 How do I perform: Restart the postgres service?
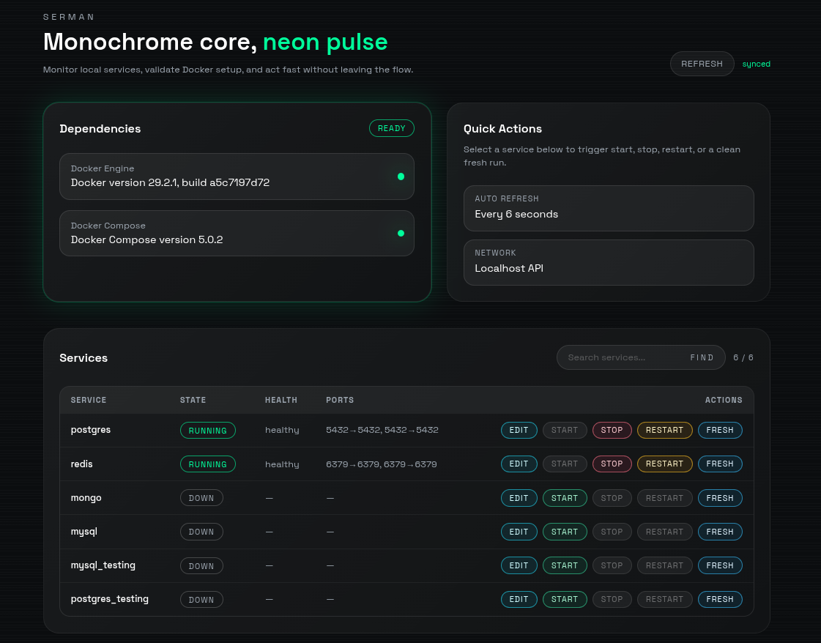pos(664,431)
